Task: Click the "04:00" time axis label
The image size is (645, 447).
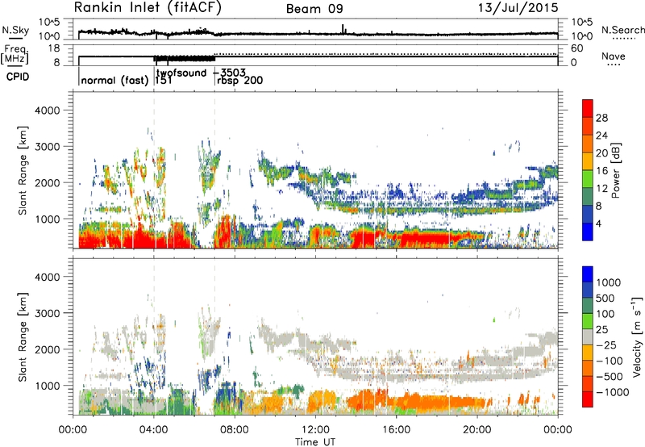Action: [x=154, y=430]
